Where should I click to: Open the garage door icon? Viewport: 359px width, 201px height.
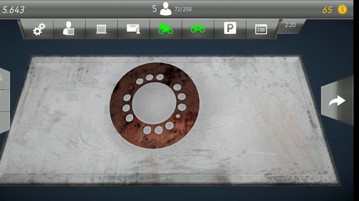coord(101,29)
